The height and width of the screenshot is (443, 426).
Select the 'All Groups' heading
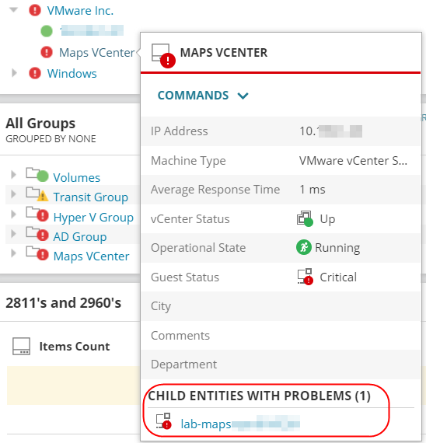coord(40,124)
